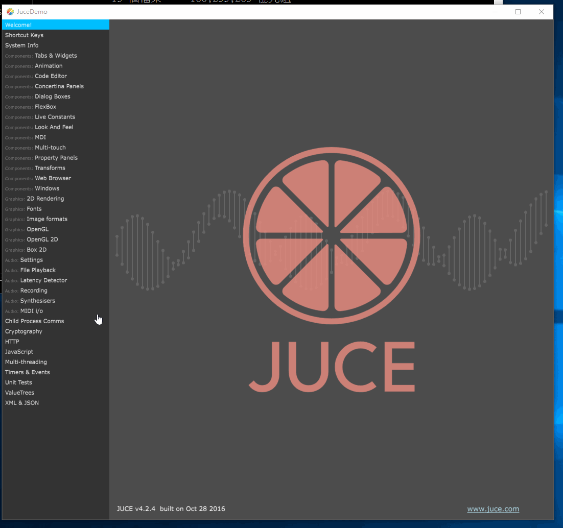The height and width of the screenshot is (528, 563).
Task: Select HTTP demo row
Action: pos(56,342)
